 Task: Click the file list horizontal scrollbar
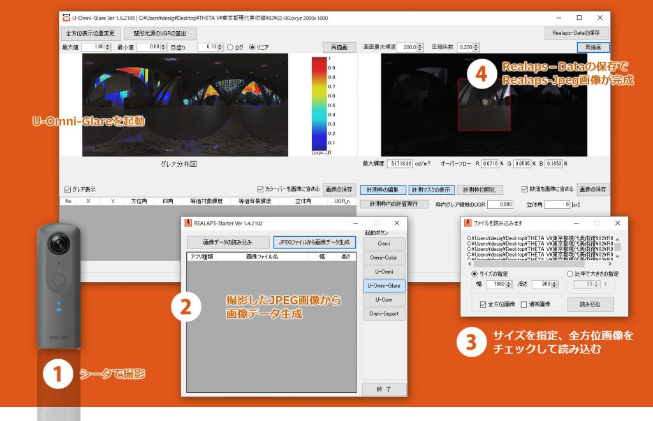540,264
